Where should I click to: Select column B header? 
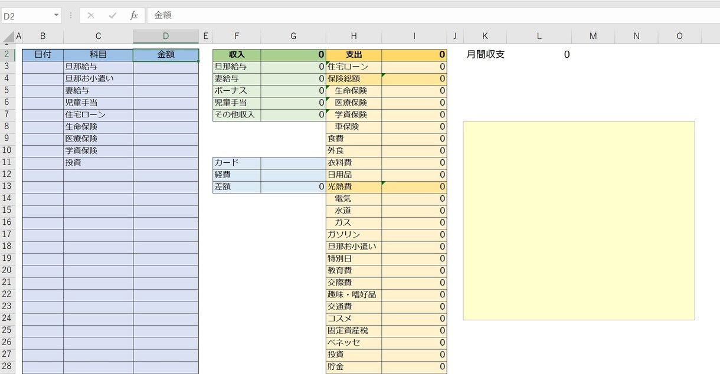42,37
